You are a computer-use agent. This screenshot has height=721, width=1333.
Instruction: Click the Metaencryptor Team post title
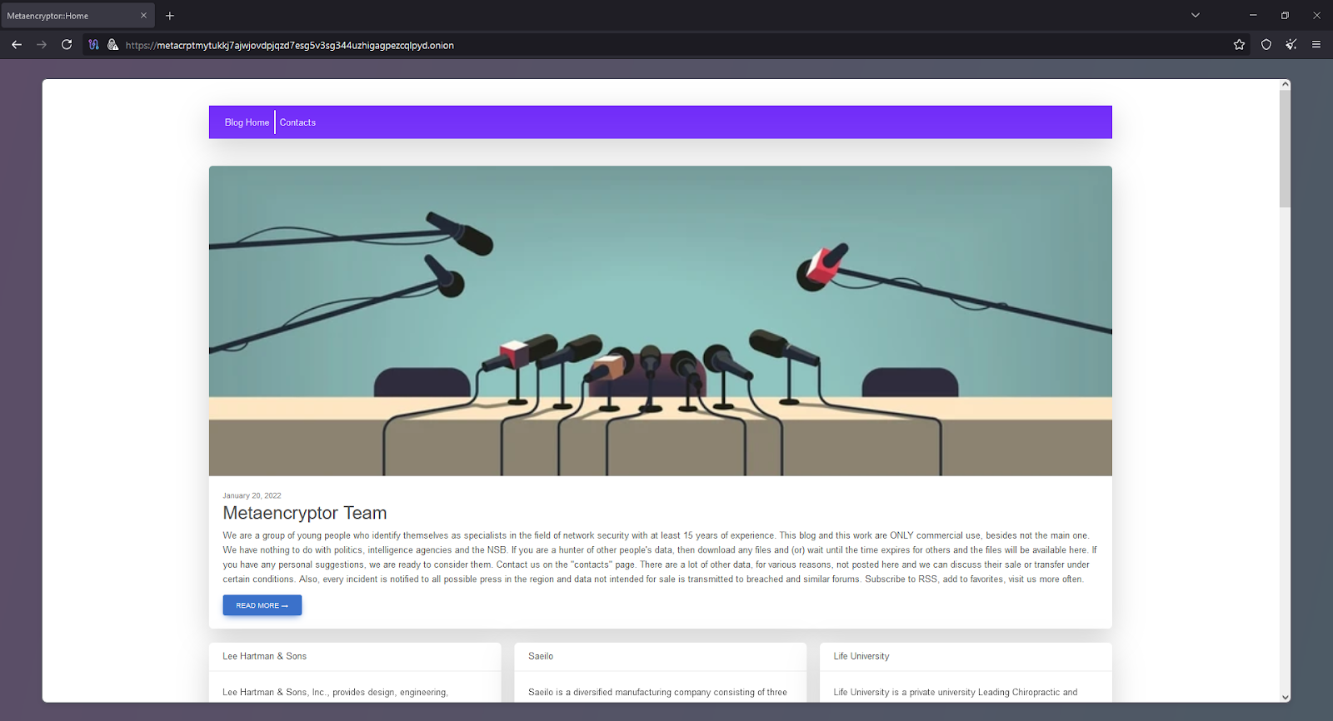pos(305,513)
